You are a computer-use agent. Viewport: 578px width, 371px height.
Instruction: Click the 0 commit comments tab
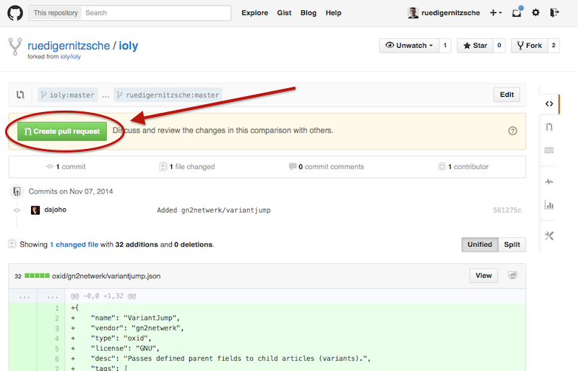(x=327, y=166)
